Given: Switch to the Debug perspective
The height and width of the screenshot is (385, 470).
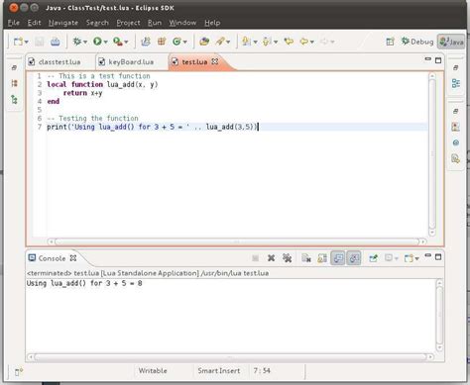Looking at the screenshot, I should tap(417, 42).
